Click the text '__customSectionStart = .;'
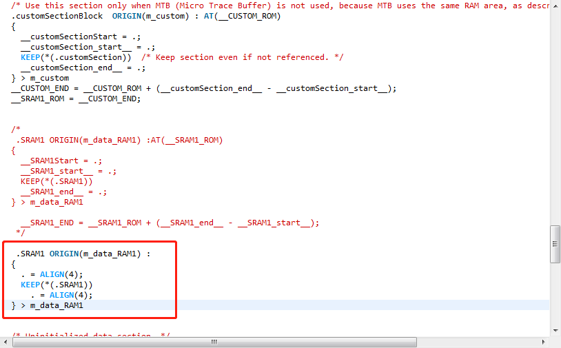The width and height of the screenshot is (561, 348). 81,37
